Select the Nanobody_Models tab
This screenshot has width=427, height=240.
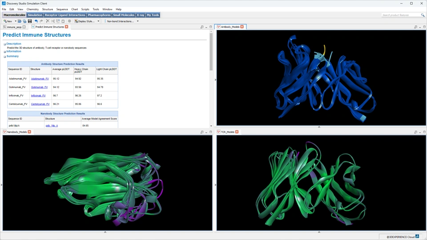coord(16,132)
